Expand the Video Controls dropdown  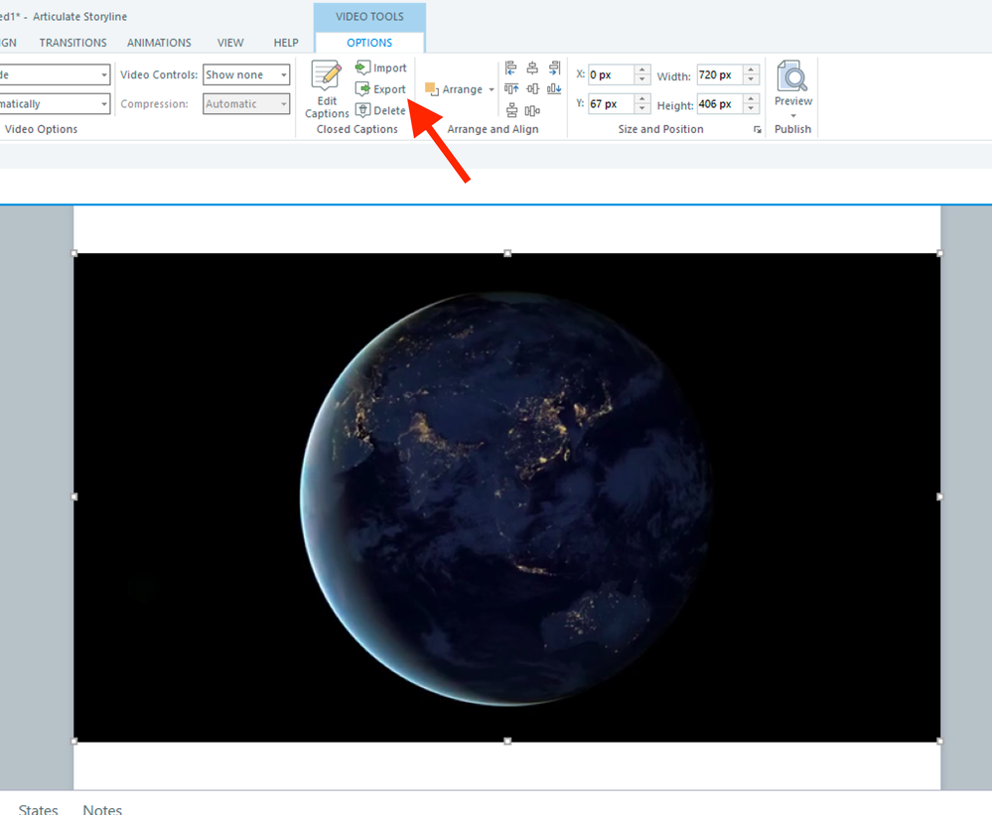tap(283, 75)
